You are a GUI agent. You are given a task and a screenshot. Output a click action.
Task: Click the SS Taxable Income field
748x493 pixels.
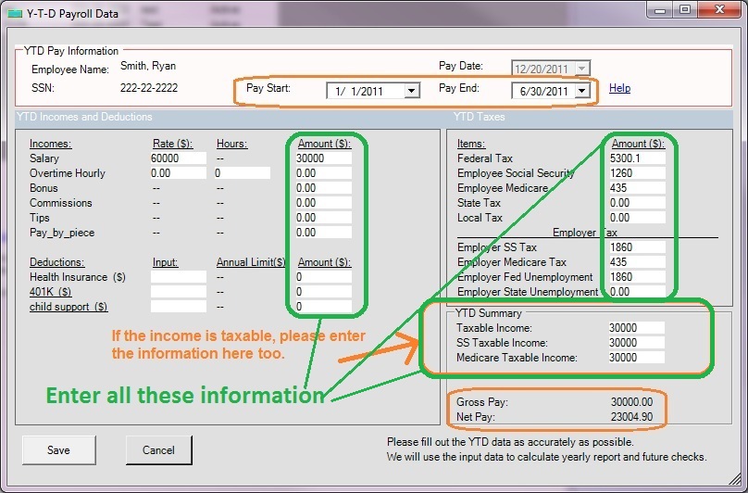coord(637,343)
